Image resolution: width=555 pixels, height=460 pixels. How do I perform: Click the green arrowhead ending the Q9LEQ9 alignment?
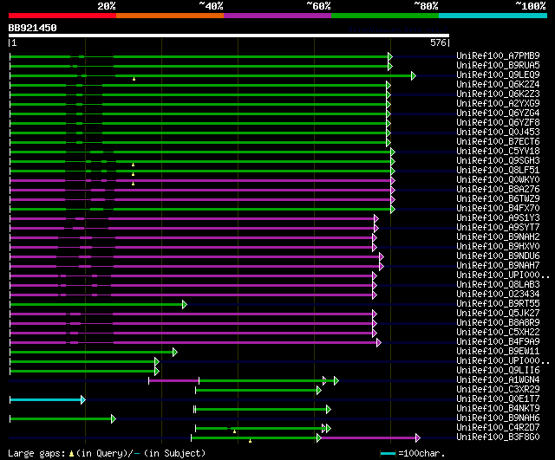414,75
